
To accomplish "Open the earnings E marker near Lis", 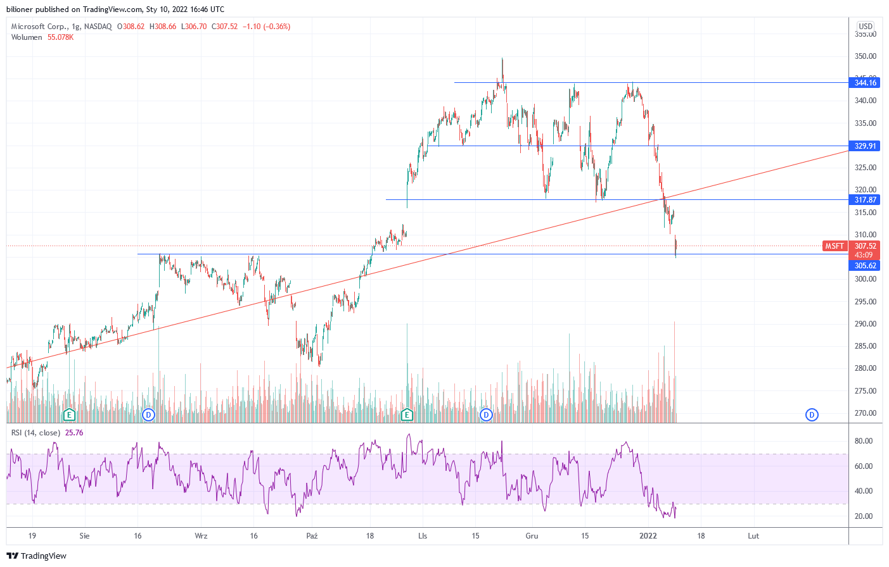I will click(x=407, y=415).
